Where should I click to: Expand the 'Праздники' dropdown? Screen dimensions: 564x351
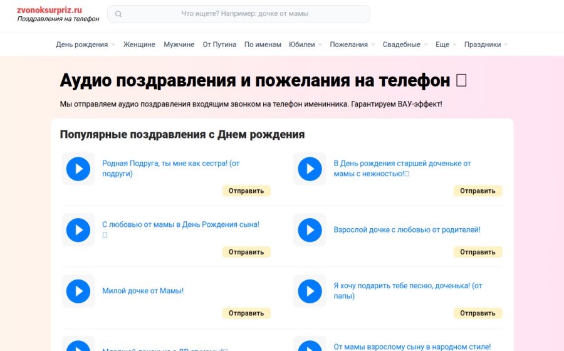coord(486,45)
